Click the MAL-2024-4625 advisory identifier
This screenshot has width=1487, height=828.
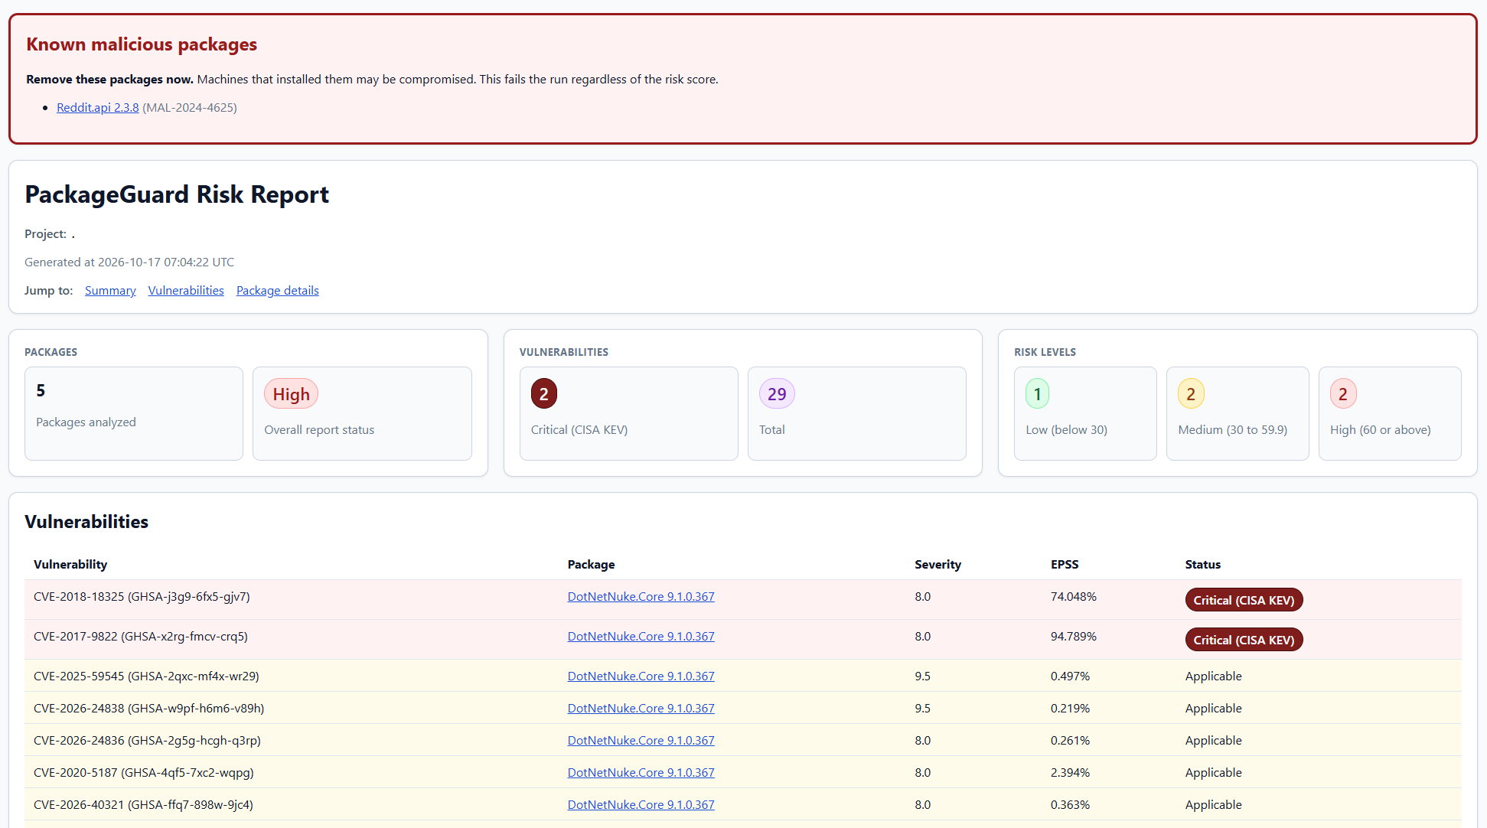190,108
